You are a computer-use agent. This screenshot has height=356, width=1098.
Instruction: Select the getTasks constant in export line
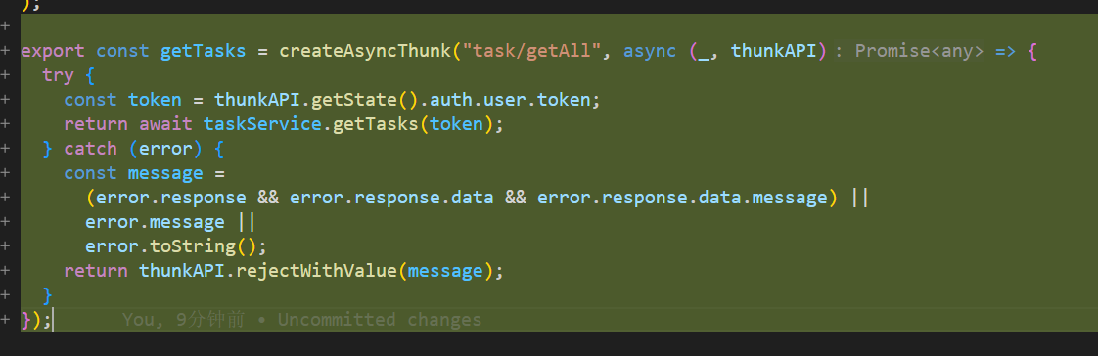(x=204, y=51)
